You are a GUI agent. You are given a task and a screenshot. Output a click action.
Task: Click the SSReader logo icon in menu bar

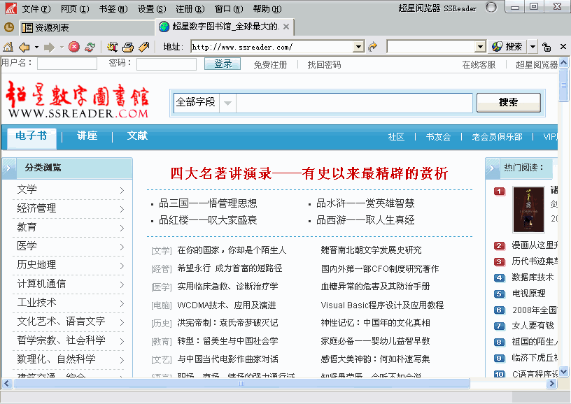[x=10, y=8]
